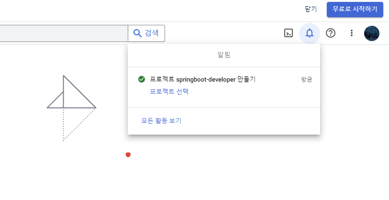Click the springboot-developer project notification text
389x200 pixels.
click(202, 79)
